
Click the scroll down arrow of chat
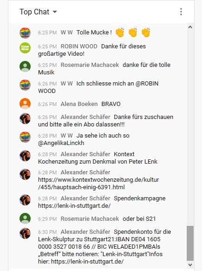(190, 265)
